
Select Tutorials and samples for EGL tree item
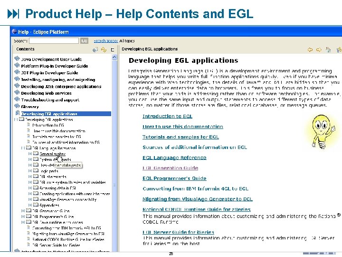tap(57, 137)
